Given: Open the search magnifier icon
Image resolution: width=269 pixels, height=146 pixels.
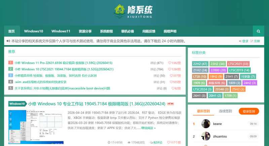Looking at the screenshot, I should click(258, 31).
